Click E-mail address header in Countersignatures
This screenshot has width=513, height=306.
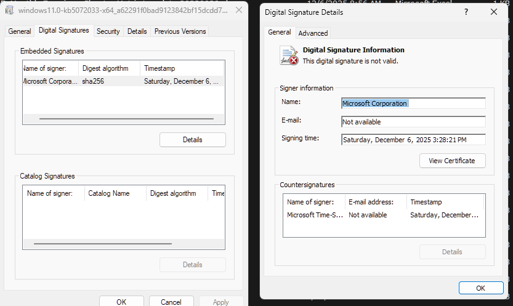pos(376,202)
